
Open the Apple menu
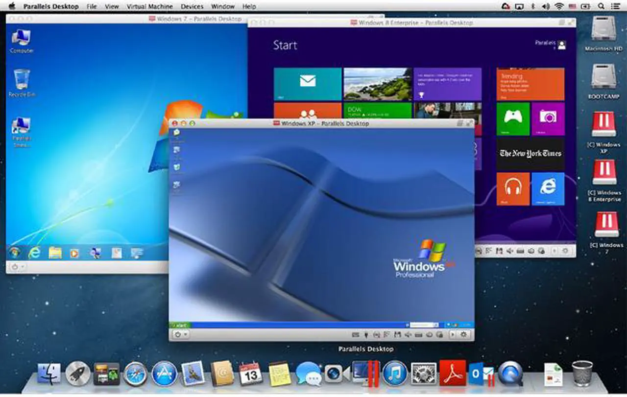click(x=11, y=6)
